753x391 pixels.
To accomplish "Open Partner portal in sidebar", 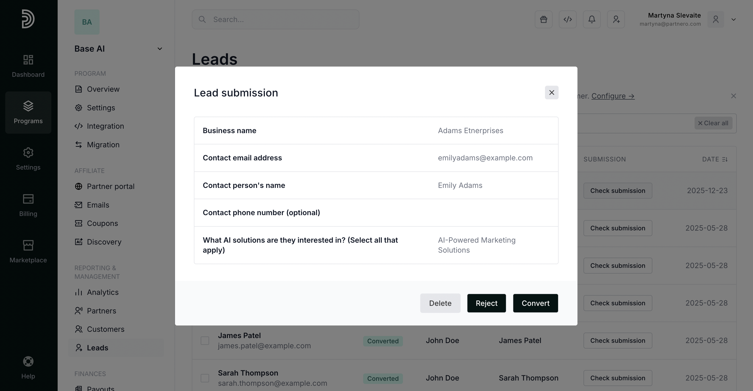I will point(111,186).
